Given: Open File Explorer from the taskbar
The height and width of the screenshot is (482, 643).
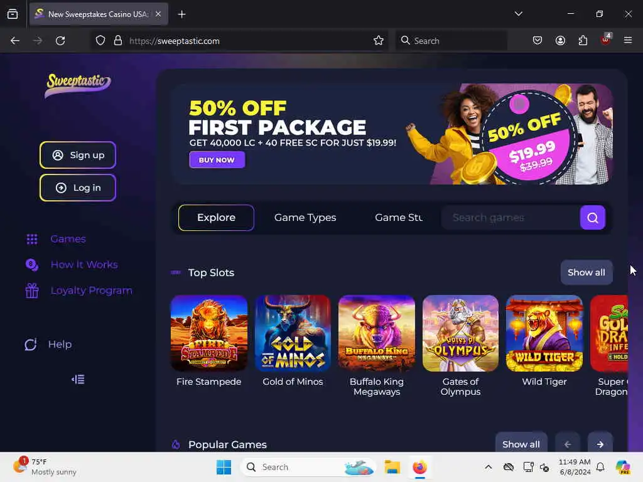Looking at the screenshot, I should [392, 467].
